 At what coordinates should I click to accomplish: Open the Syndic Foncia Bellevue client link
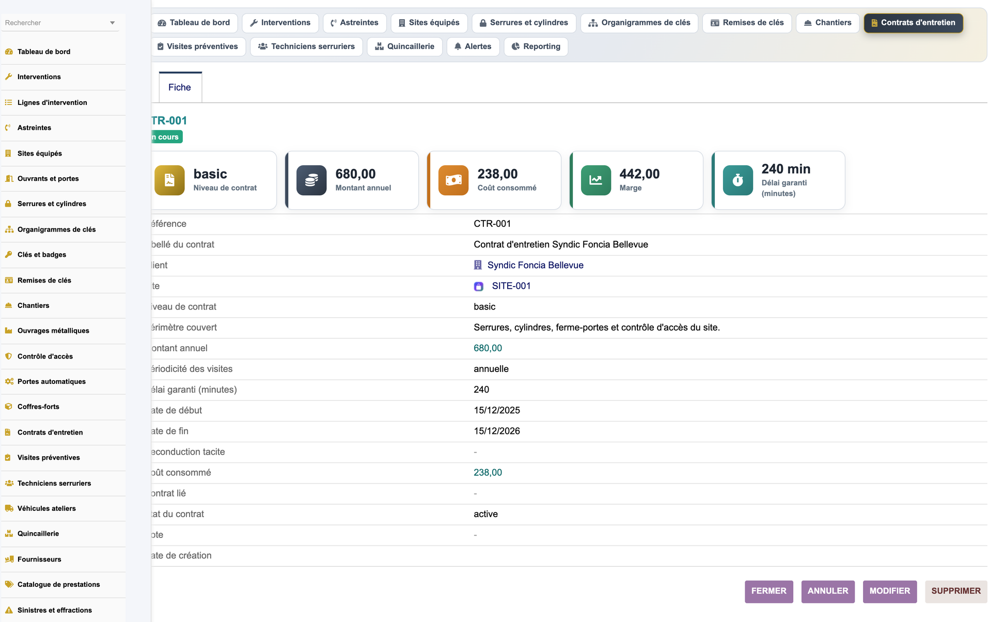click(x=536, y=265)
